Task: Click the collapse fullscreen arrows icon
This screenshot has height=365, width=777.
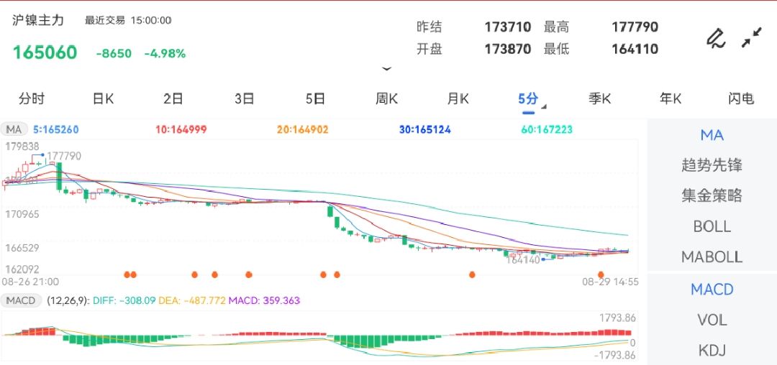Action: coord(752,37)
